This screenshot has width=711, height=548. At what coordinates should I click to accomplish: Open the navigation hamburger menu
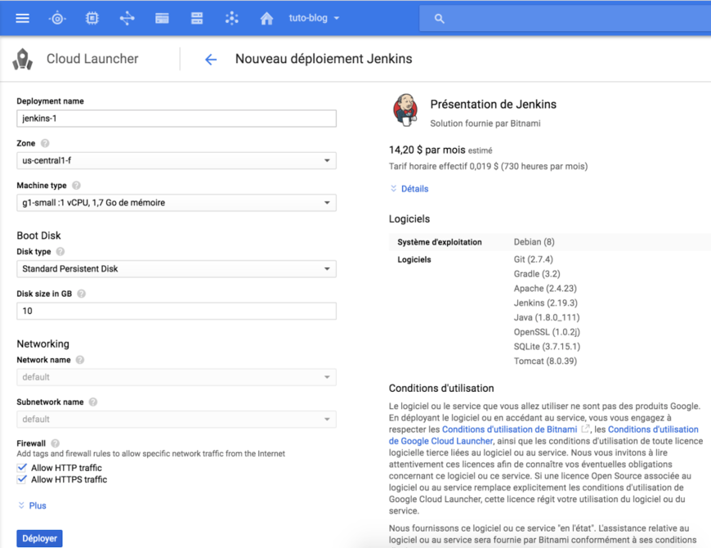coord(22,17)
